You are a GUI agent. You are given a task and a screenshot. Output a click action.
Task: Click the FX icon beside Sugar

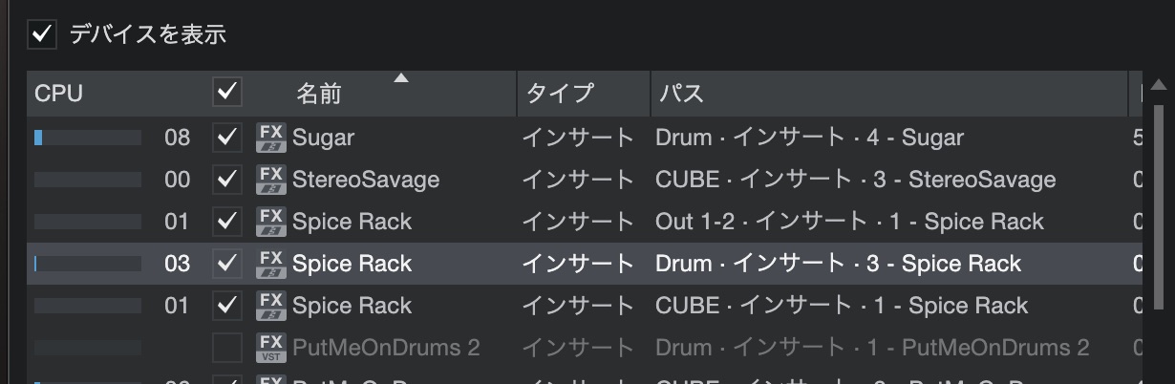tap(272, 138)
